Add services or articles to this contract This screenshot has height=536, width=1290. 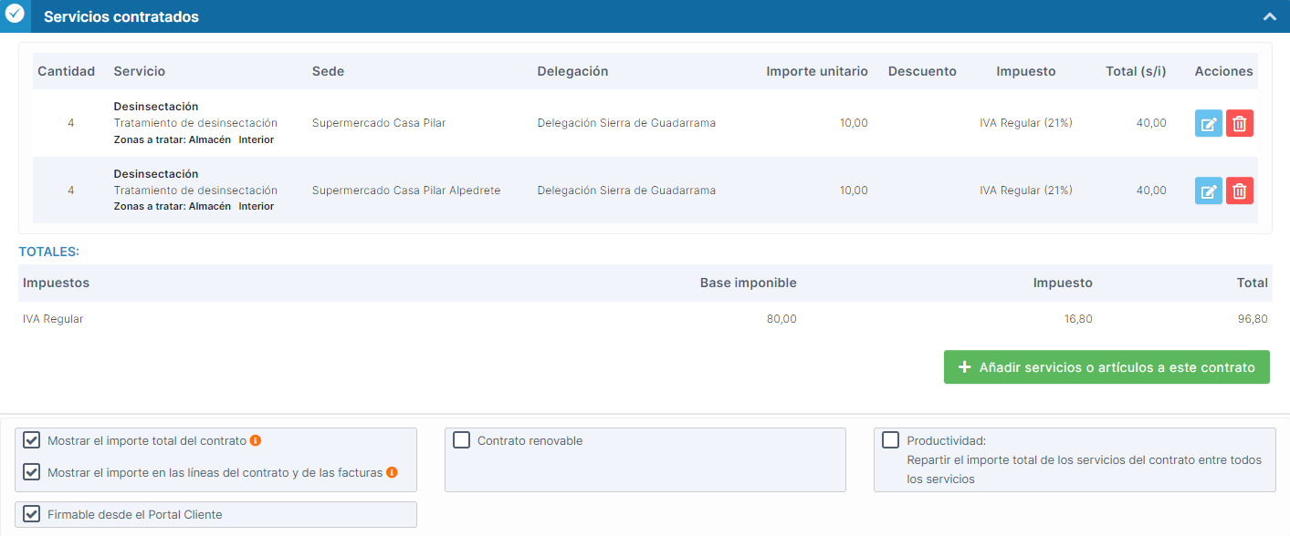click(1106, 367)
